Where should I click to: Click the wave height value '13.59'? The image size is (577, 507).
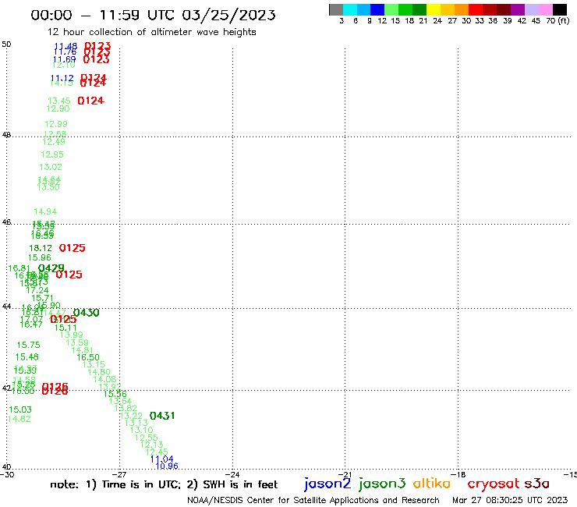tap(77, 342)
